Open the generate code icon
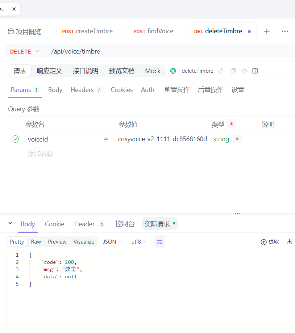Image resolution: width=295 pixels, height=333 pixels. click(x=244, y=71)
